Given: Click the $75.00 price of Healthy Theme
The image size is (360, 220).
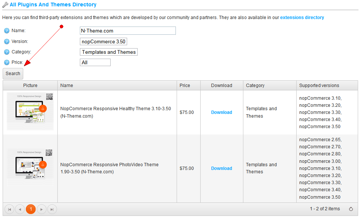Looking at the screenshot, I should [x=187, y=112].
